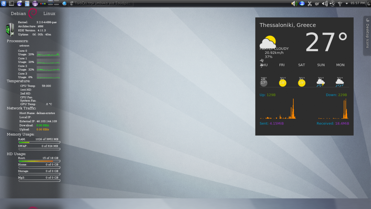
Task: Launch the purple sphere application icon
Action: tap(35, 3)
